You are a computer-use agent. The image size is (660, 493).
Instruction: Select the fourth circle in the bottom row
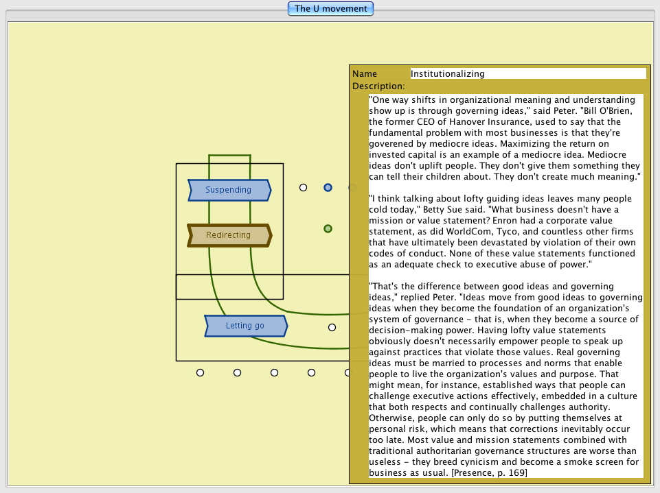[311, 372]
